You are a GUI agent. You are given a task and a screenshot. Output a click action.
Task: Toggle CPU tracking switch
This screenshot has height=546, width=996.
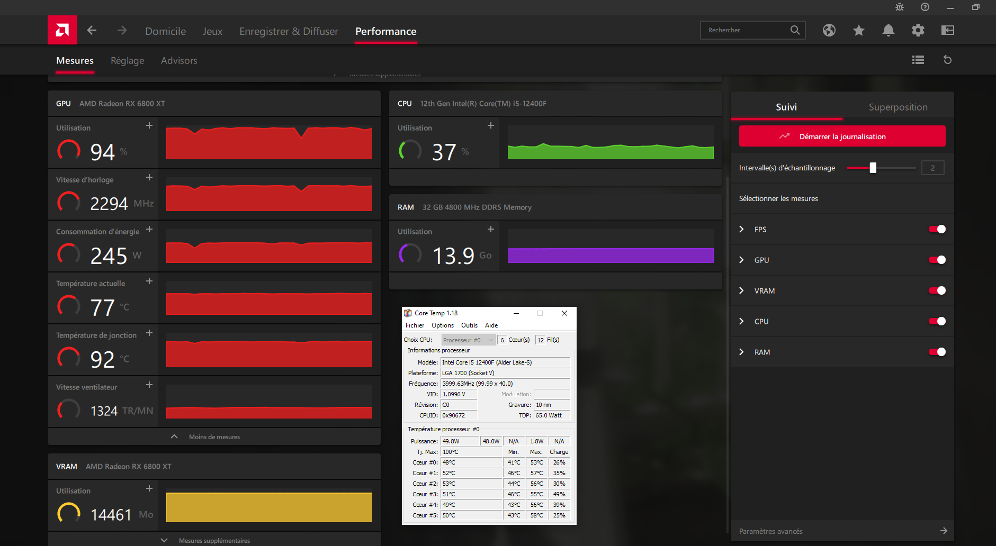(x=937, y=321)
